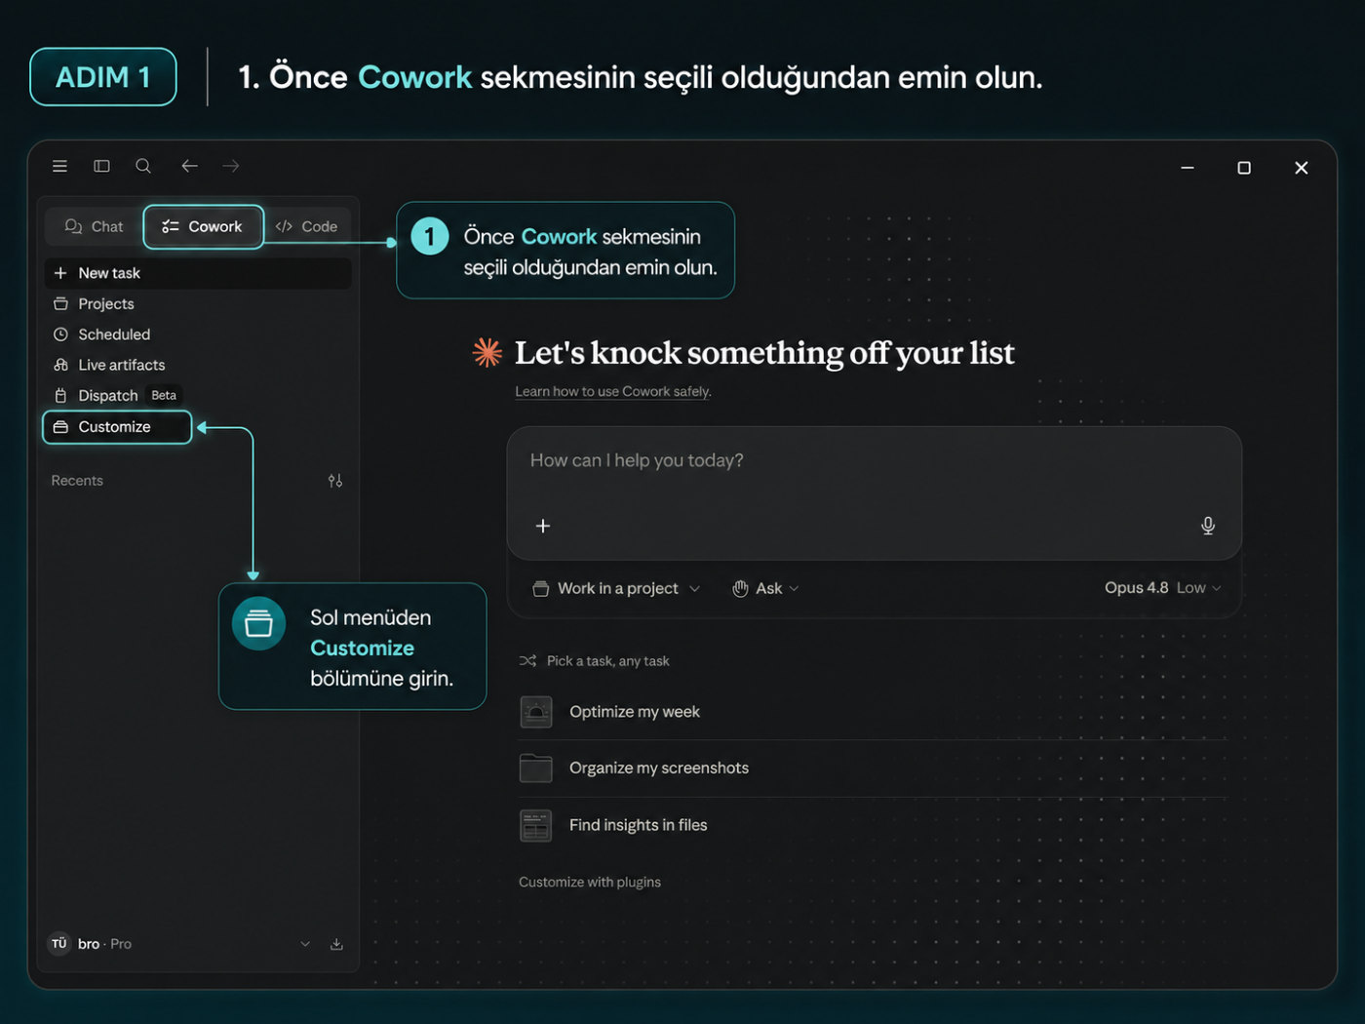This screenshot has width=1365, height=1024.
Task: Click the microphone voice input icon
Action: coord(1208,526)
